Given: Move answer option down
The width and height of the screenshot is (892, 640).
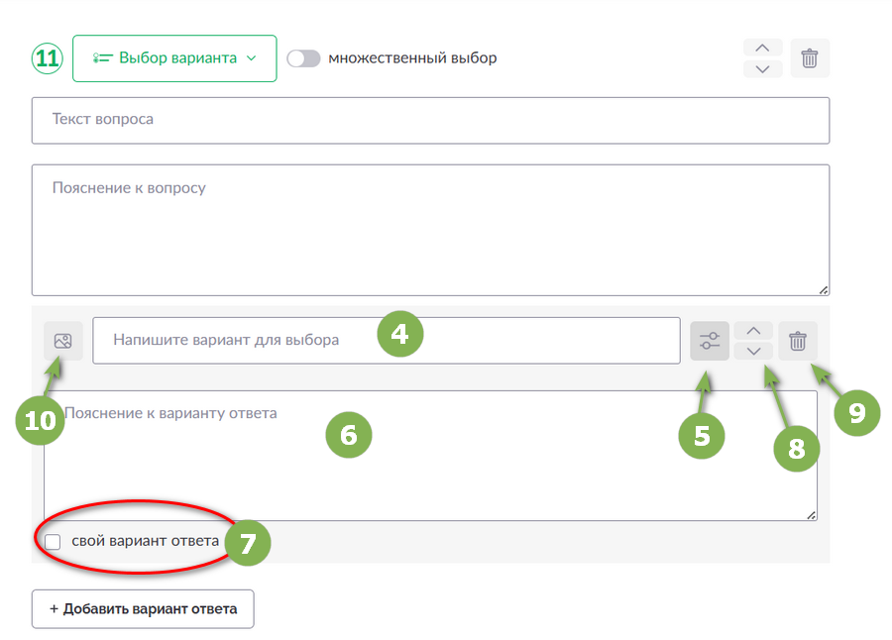Looking at the screenshot, I should tap(753, 351).
